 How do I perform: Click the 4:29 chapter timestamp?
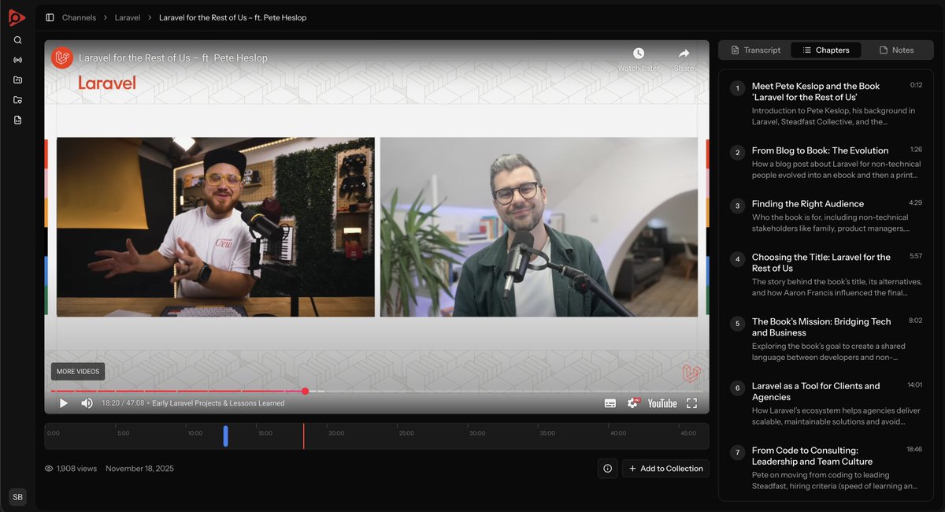pyautogui.click(x=915, y=202)
